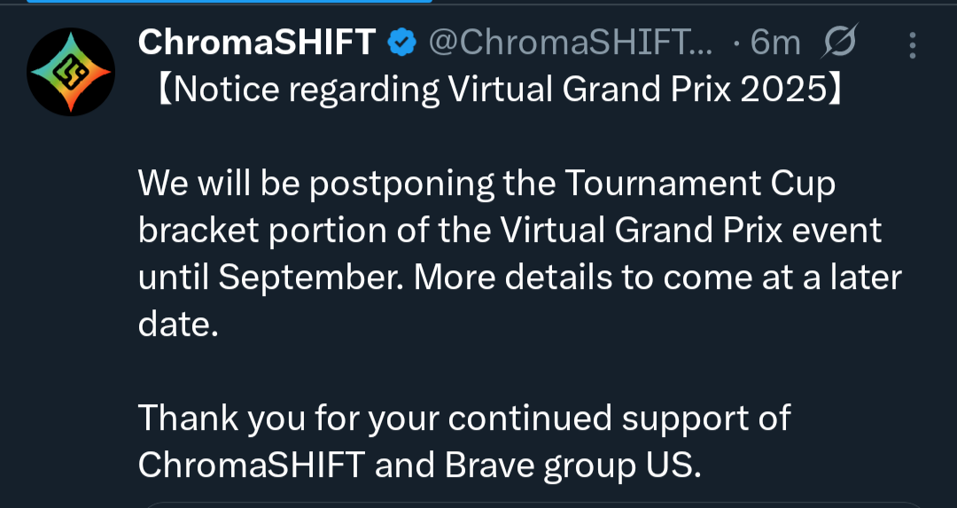Click the 'until September. More details' line
This screenshot has height=508, width=957.
[x=520, y=277]
